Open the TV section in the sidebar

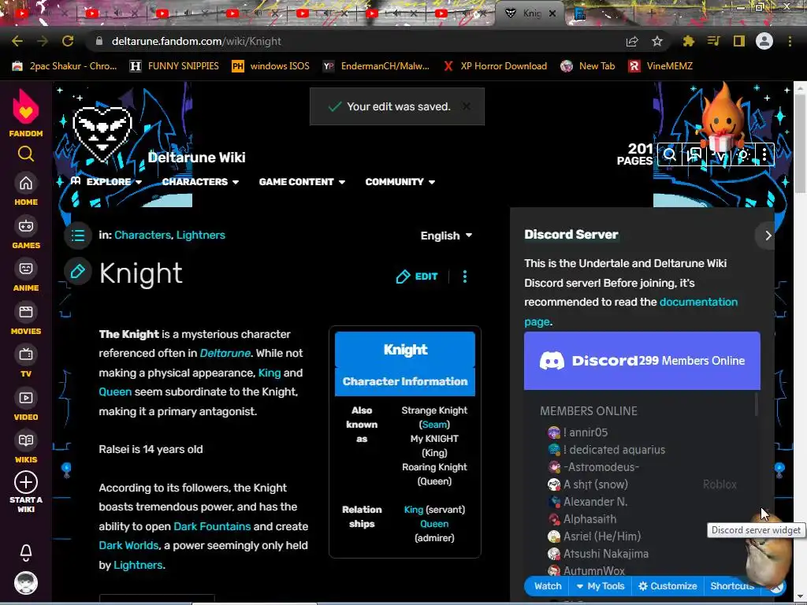tap(26, 362)
